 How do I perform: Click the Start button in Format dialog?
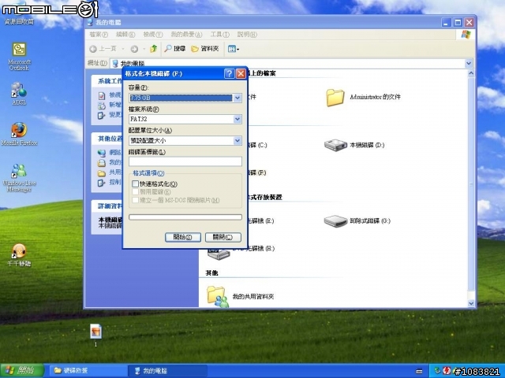183,237
